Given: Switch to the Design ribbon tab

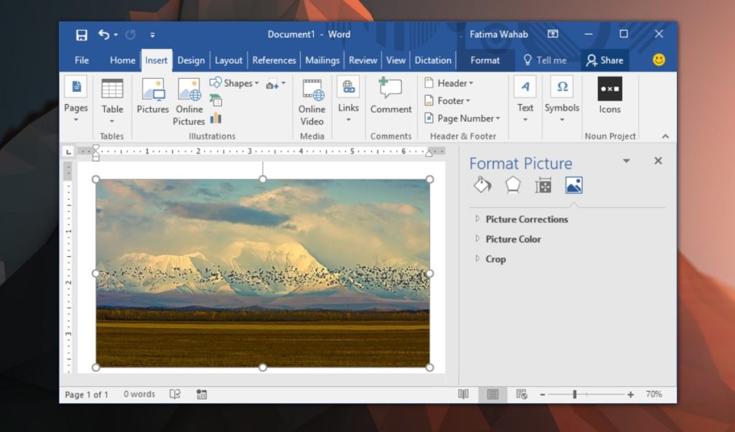Looking at the screenshot, I should 191,60.
